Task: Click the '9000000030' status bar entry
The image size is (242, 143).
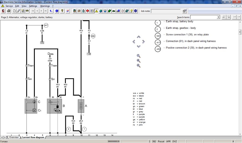Action: 114,141
